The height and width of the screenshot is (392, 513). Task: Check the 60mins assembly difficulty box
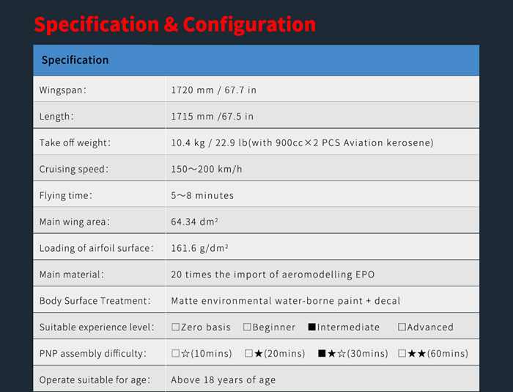point(402,354)
